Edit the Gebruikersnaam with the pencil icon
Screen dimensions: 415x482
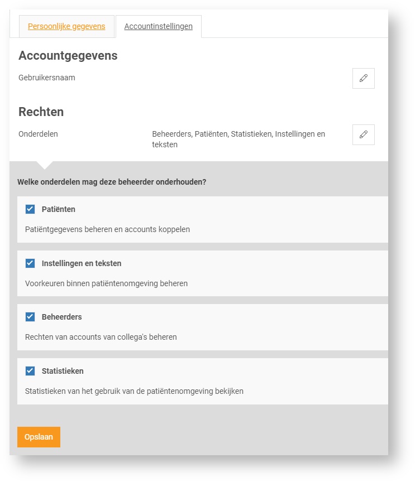pos(363,79)
